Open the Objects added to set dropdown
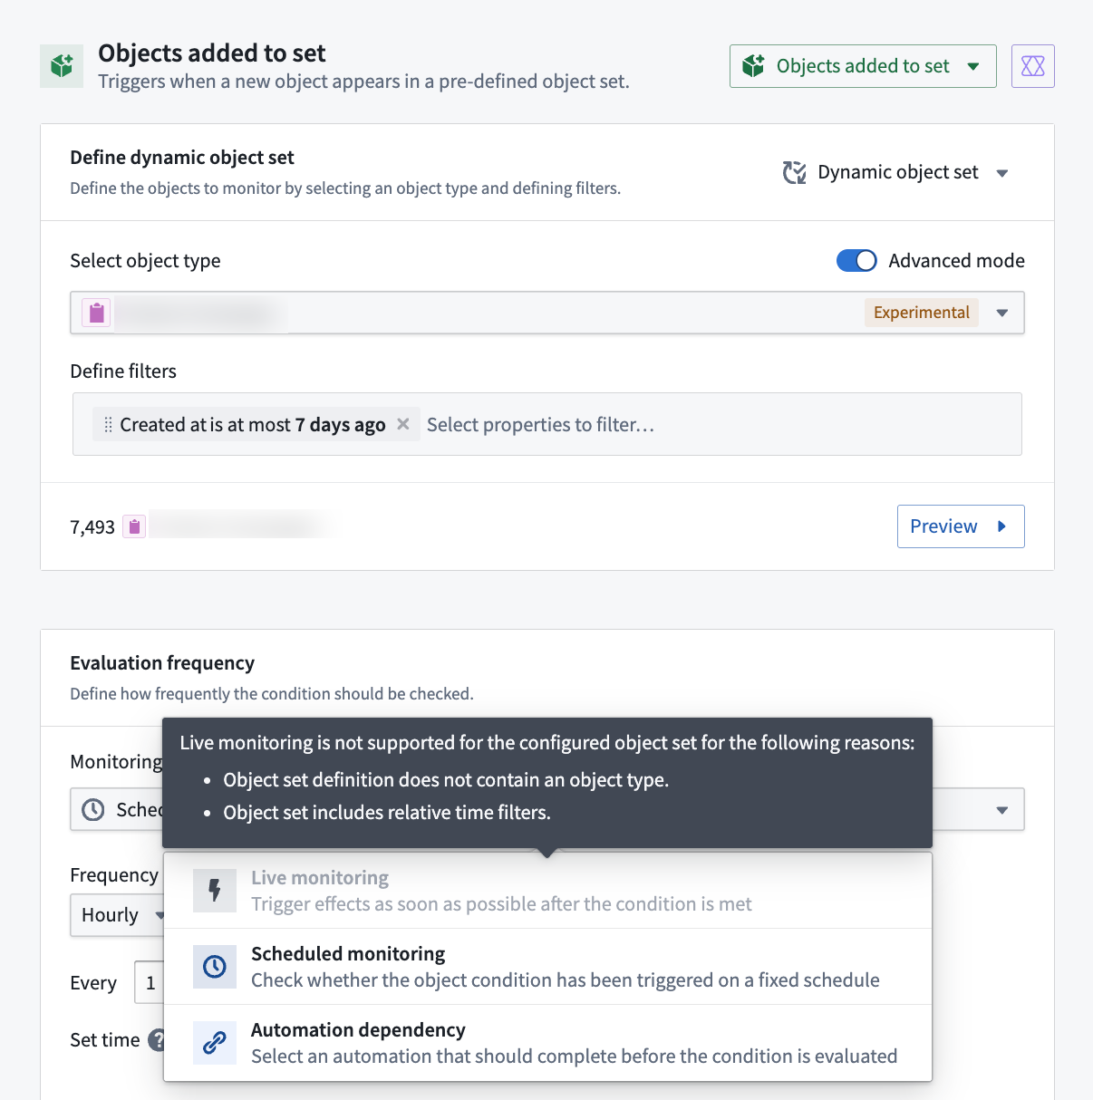 coord(863,66)
